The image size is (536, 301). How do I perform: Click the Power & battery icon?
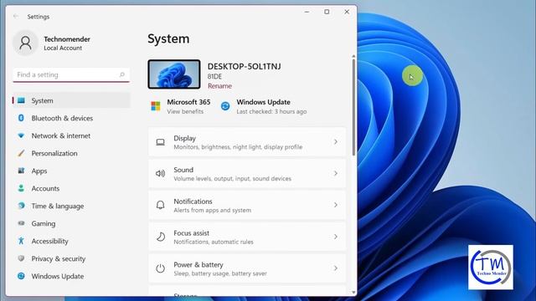160,268
